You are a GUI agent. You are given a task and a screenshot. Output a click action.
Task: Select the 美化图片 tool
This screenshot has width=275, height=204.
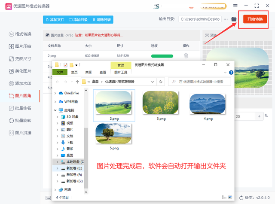20,71
